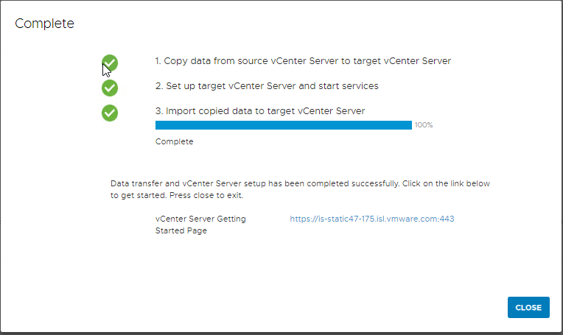
Task: Click the blue import progress bar
Action: tap(283, 125)
